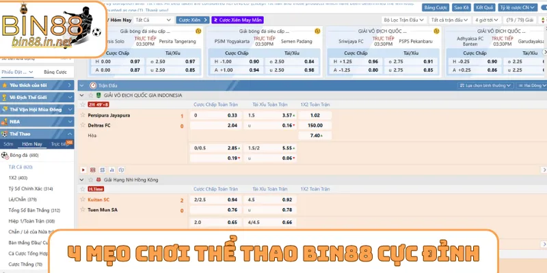Collapse Indonesia league group chevron
Viewport: 547px width, 273px height.
[x=82, y=95]
